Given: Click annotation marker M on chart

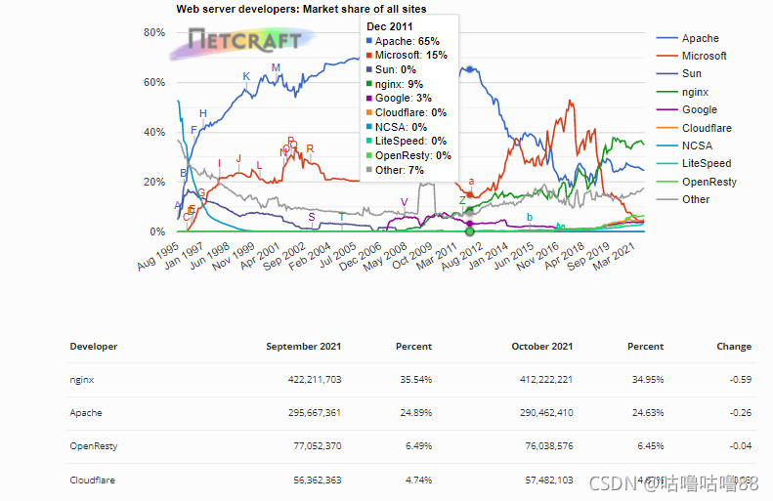Looking at the screenshot, I should pyautogui.click(x=276, y=67).
